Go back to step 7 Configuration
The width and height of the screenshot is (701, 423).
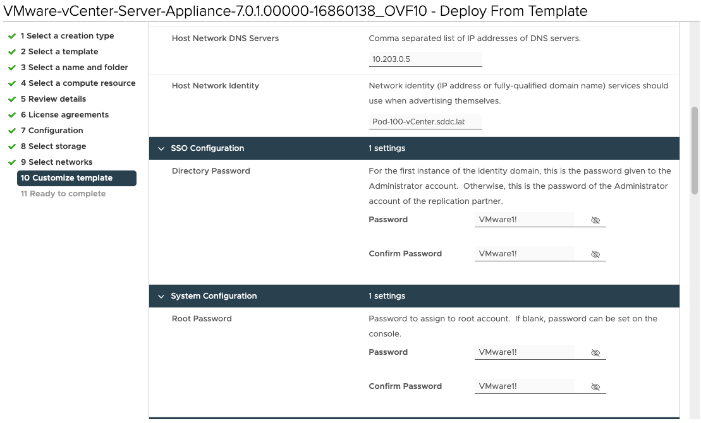[52, 131]
